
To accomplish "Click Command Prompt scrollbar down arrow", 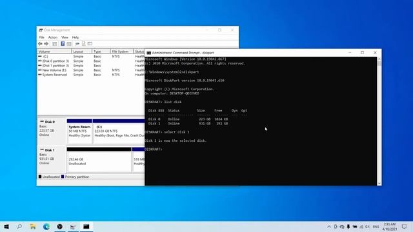I will pyautogui.click(x=379, y=183).
